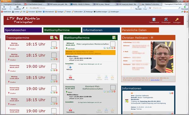The width and height of the screenshot is (189, 115).
Task: Click comment icon for Pfalz-Langstrecken-Meisterschaften
Action: (x=105, y=48)
